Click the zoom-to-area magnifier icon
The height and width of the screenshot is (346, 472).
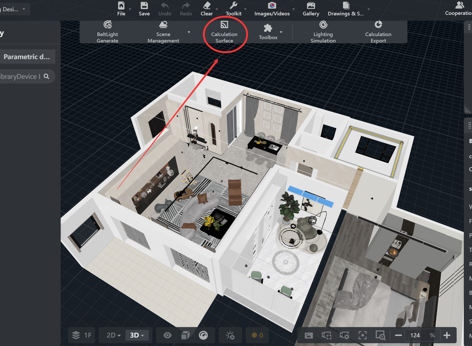pos(381,335)
